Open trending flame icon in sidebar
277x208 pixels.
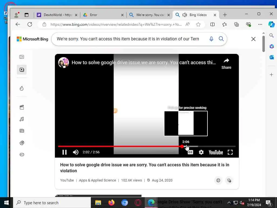click(22, 88)
